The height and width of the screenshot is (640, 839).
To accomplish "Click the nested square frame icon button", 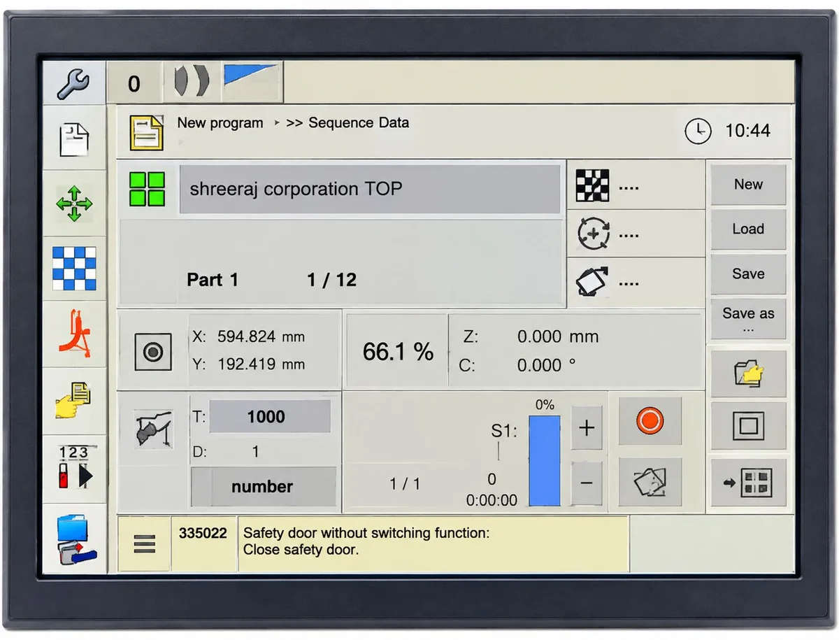I will pos(748,425).
